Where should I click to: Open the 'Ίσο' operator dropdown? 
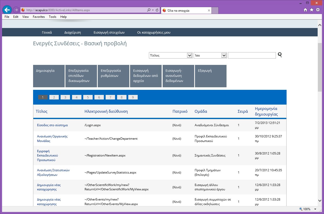point(210,55)
